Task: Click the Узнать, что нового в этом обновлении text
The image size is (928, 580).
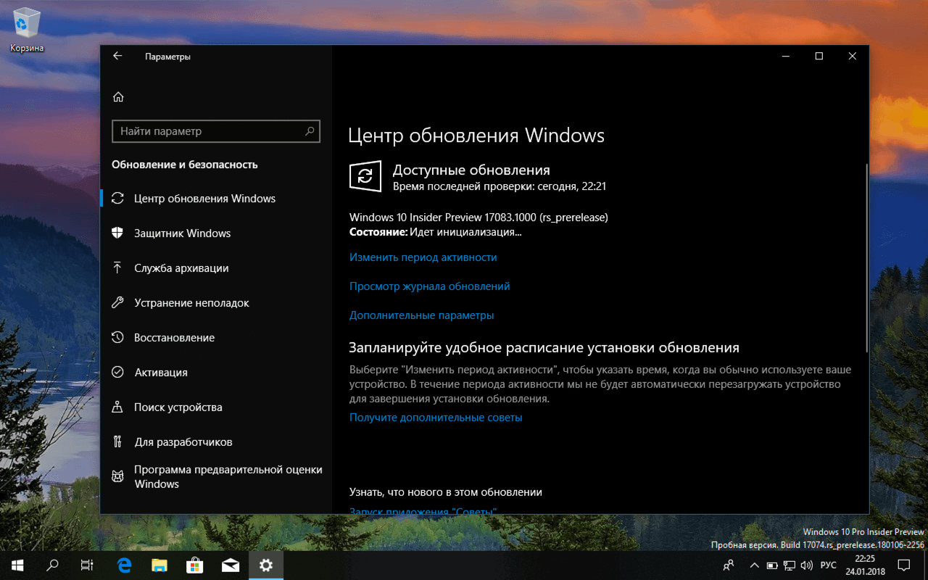Action: click(x=446, y=492)
